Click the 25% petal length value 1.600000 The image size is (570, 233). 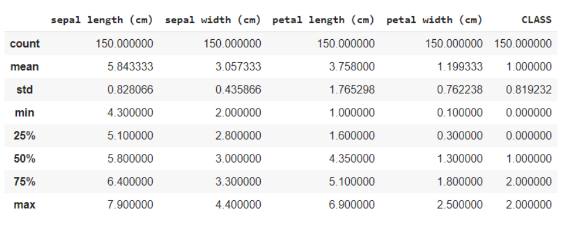[x=351, y=136]
